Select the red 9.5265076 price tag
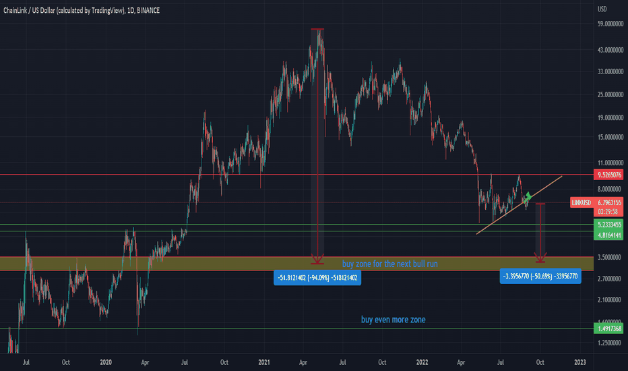Viewport: 628px width, 371px height. [x=608, y=175]
